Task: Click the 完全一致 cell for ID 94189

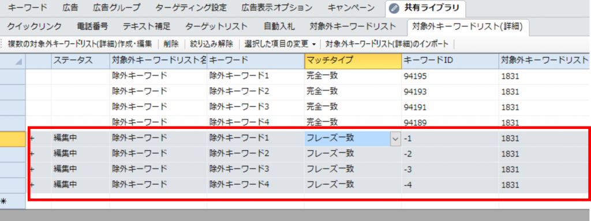Action: click(353, 122)
